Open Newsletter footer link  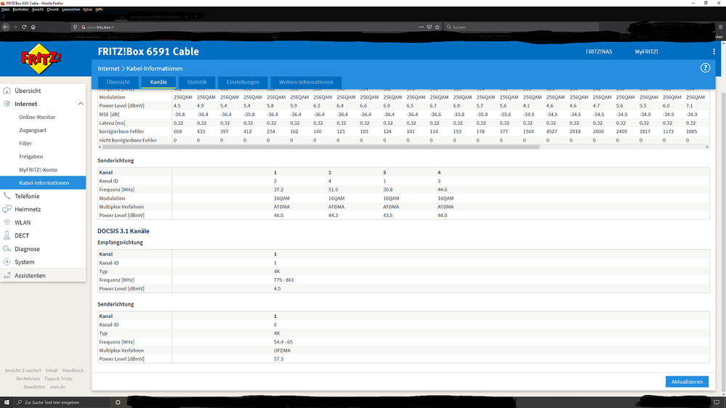(34, 387)
